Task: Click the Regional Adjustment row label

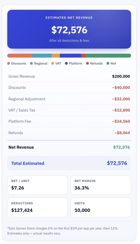Action: pyautogui.click(x=27, y=99)
